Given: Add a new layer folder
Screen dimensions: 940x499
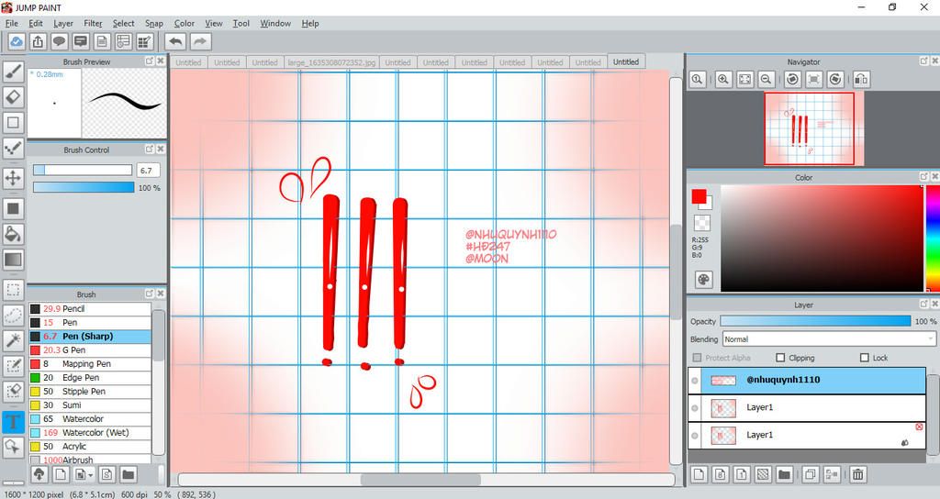Looking at the screenshot, I should coord(784,474).
